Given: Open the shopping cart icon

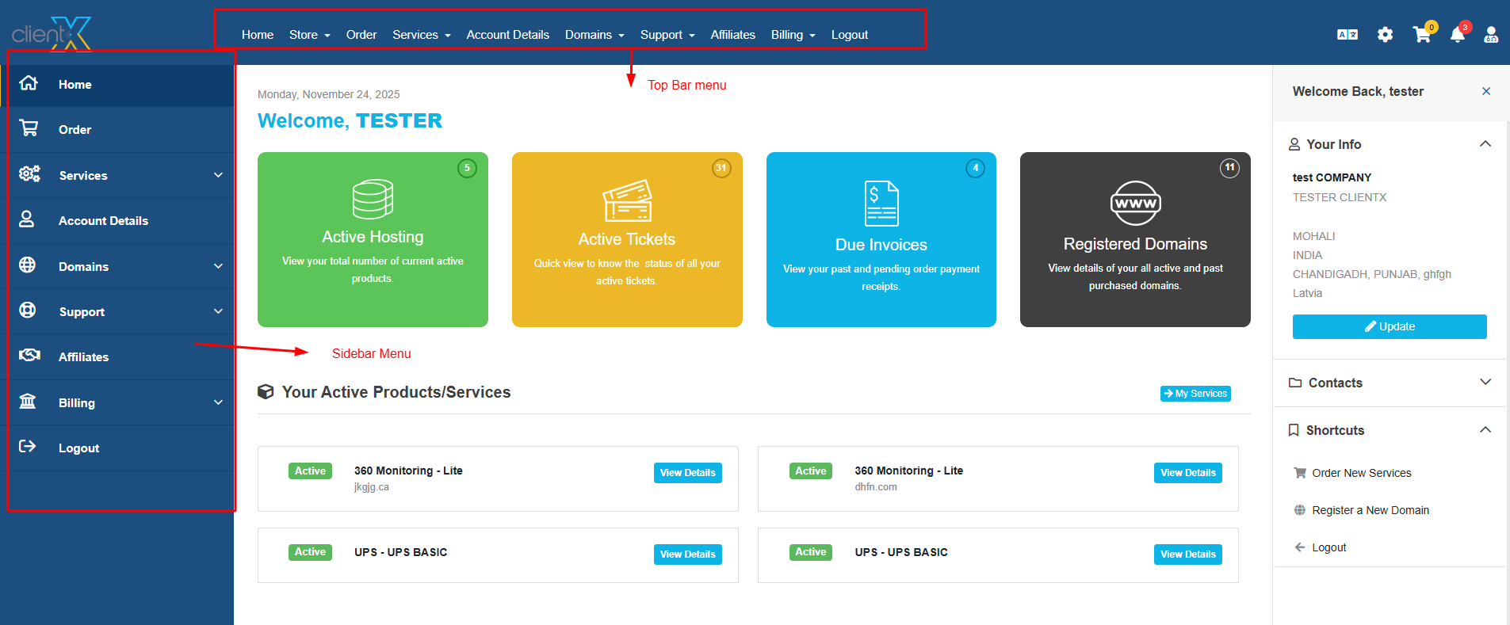Looking at the screenshot, I should point(1421,35).
